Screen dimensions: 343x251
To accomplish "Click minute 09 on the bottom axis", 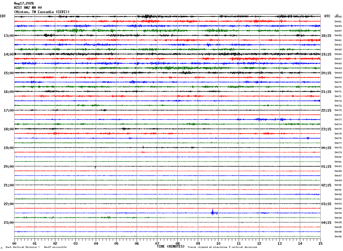I will pyautogui.click(x=198, y=243).
